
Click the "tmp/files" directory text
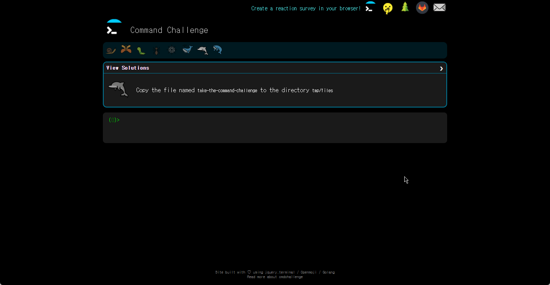click(x=322, y=91)
